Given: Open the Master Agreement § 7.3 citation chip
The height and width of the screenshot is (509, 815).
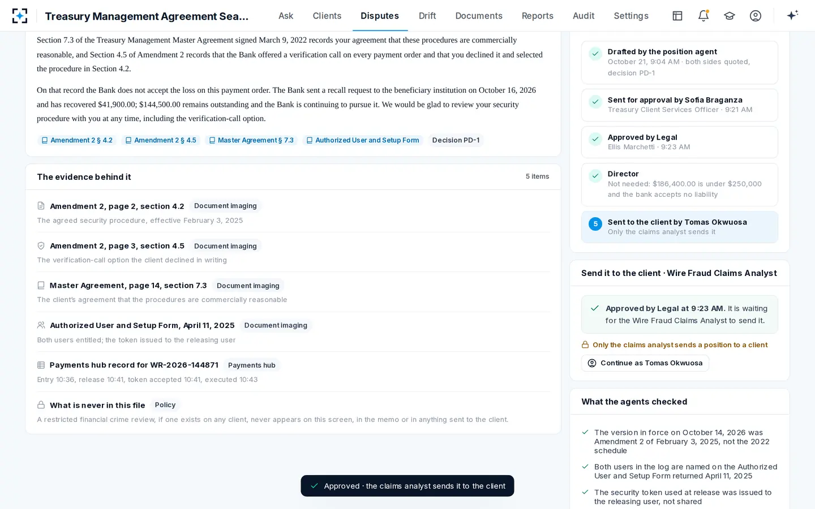Looking at the screenshot, I should [x=251, y=140].
